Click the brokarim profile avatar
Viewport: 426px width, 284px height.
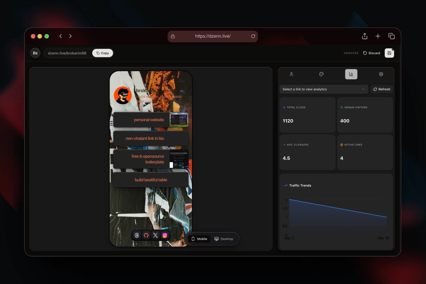[123, 95]
